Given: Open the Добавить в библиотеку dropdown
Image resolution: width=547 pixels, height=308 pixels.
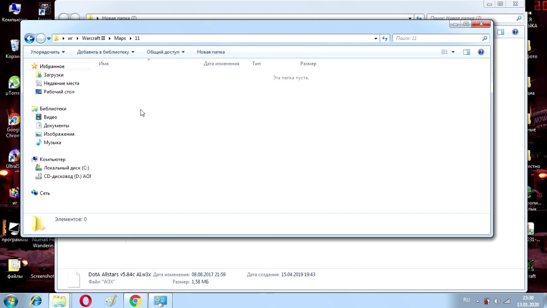Looking at the screenshot, I should (106, 52).
